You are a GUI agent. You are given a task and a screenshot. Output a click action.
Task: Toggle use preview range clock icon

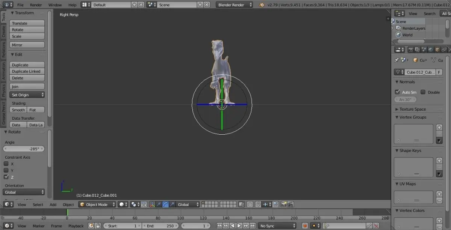(91, 226)
